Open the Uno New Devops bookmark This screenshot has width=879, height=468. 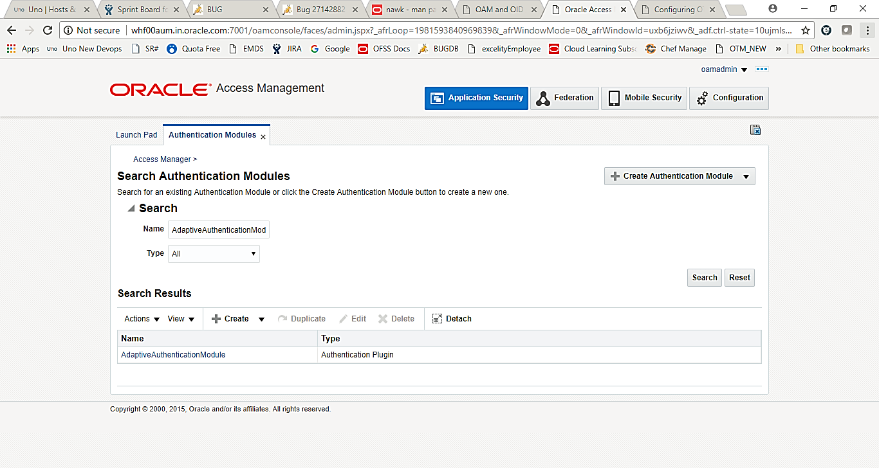coord(84,49)
